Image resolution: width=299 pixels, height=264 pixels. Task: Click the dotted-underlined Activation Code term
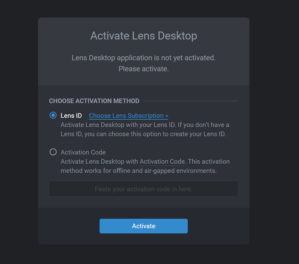[x=162, y=162]
